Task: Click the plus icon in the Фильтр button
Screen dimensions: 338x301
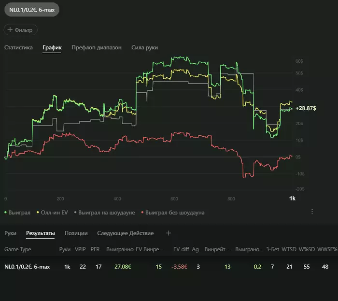Action: click(x=10, y=29)
